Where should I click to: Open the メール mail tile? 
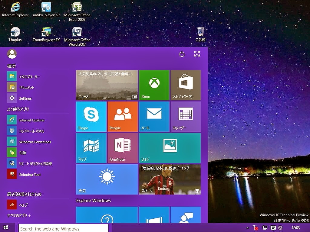[x=154, y=117]
